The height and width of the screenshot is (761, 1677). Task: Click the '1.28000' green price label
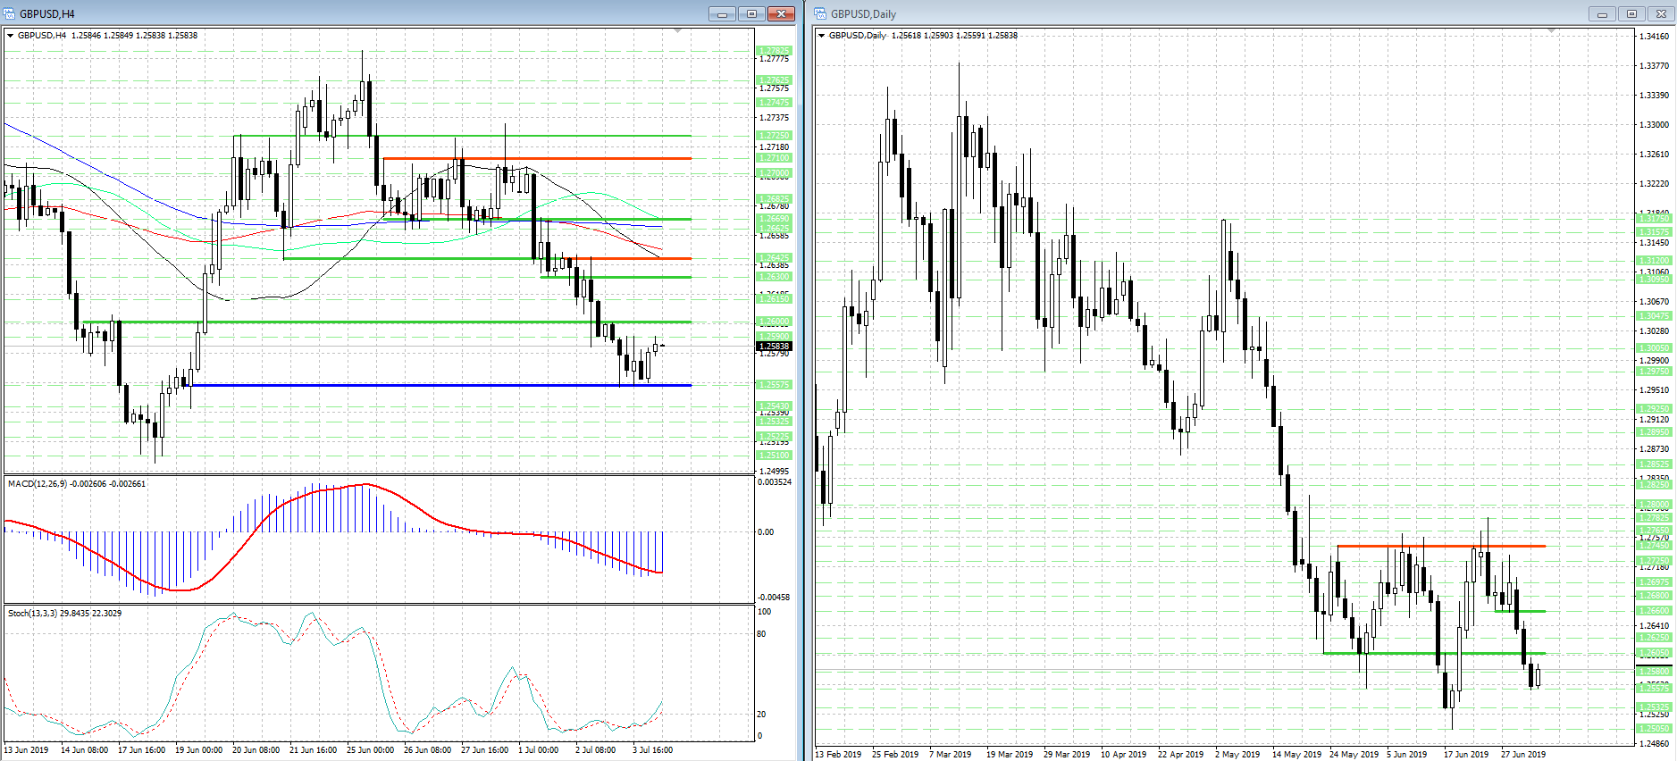pos(1654,505)
